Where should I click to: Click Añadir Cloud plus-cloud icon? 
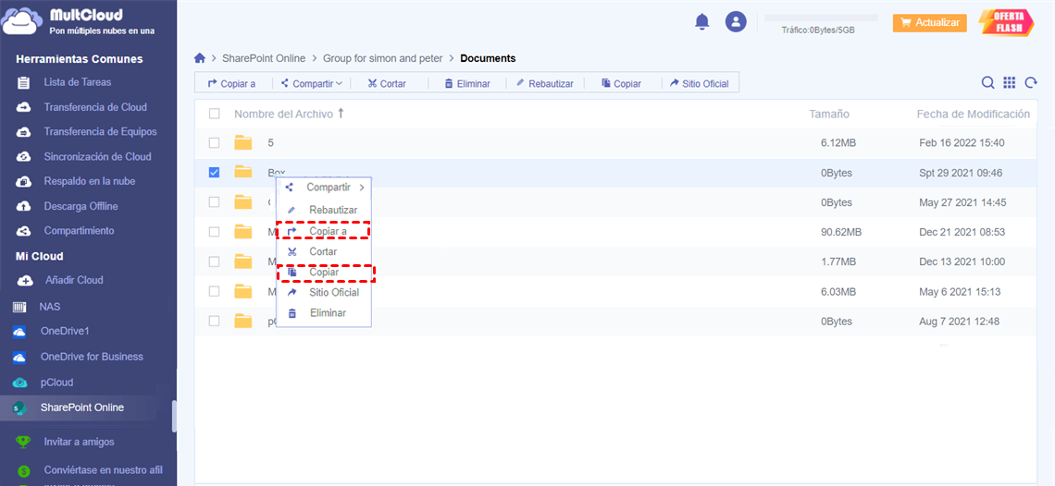pyautogui.click(x=25, y=280)
